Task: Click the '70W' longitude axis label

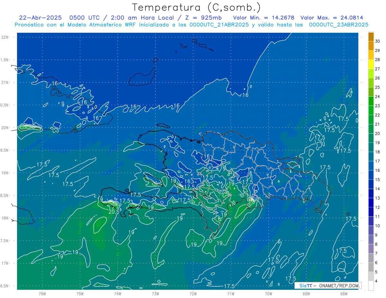Action: [269, 293]
